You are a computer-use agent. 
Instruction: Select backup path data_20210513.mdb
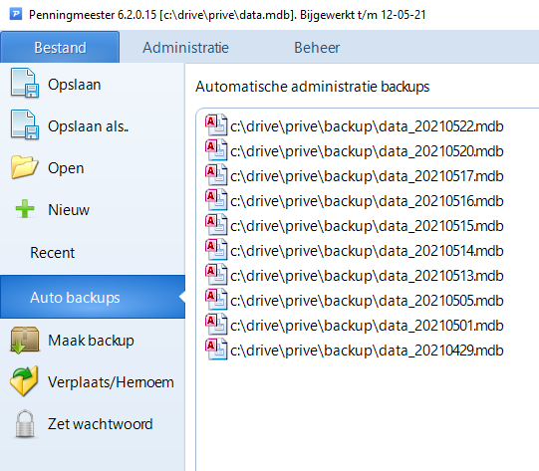(367, 276)
